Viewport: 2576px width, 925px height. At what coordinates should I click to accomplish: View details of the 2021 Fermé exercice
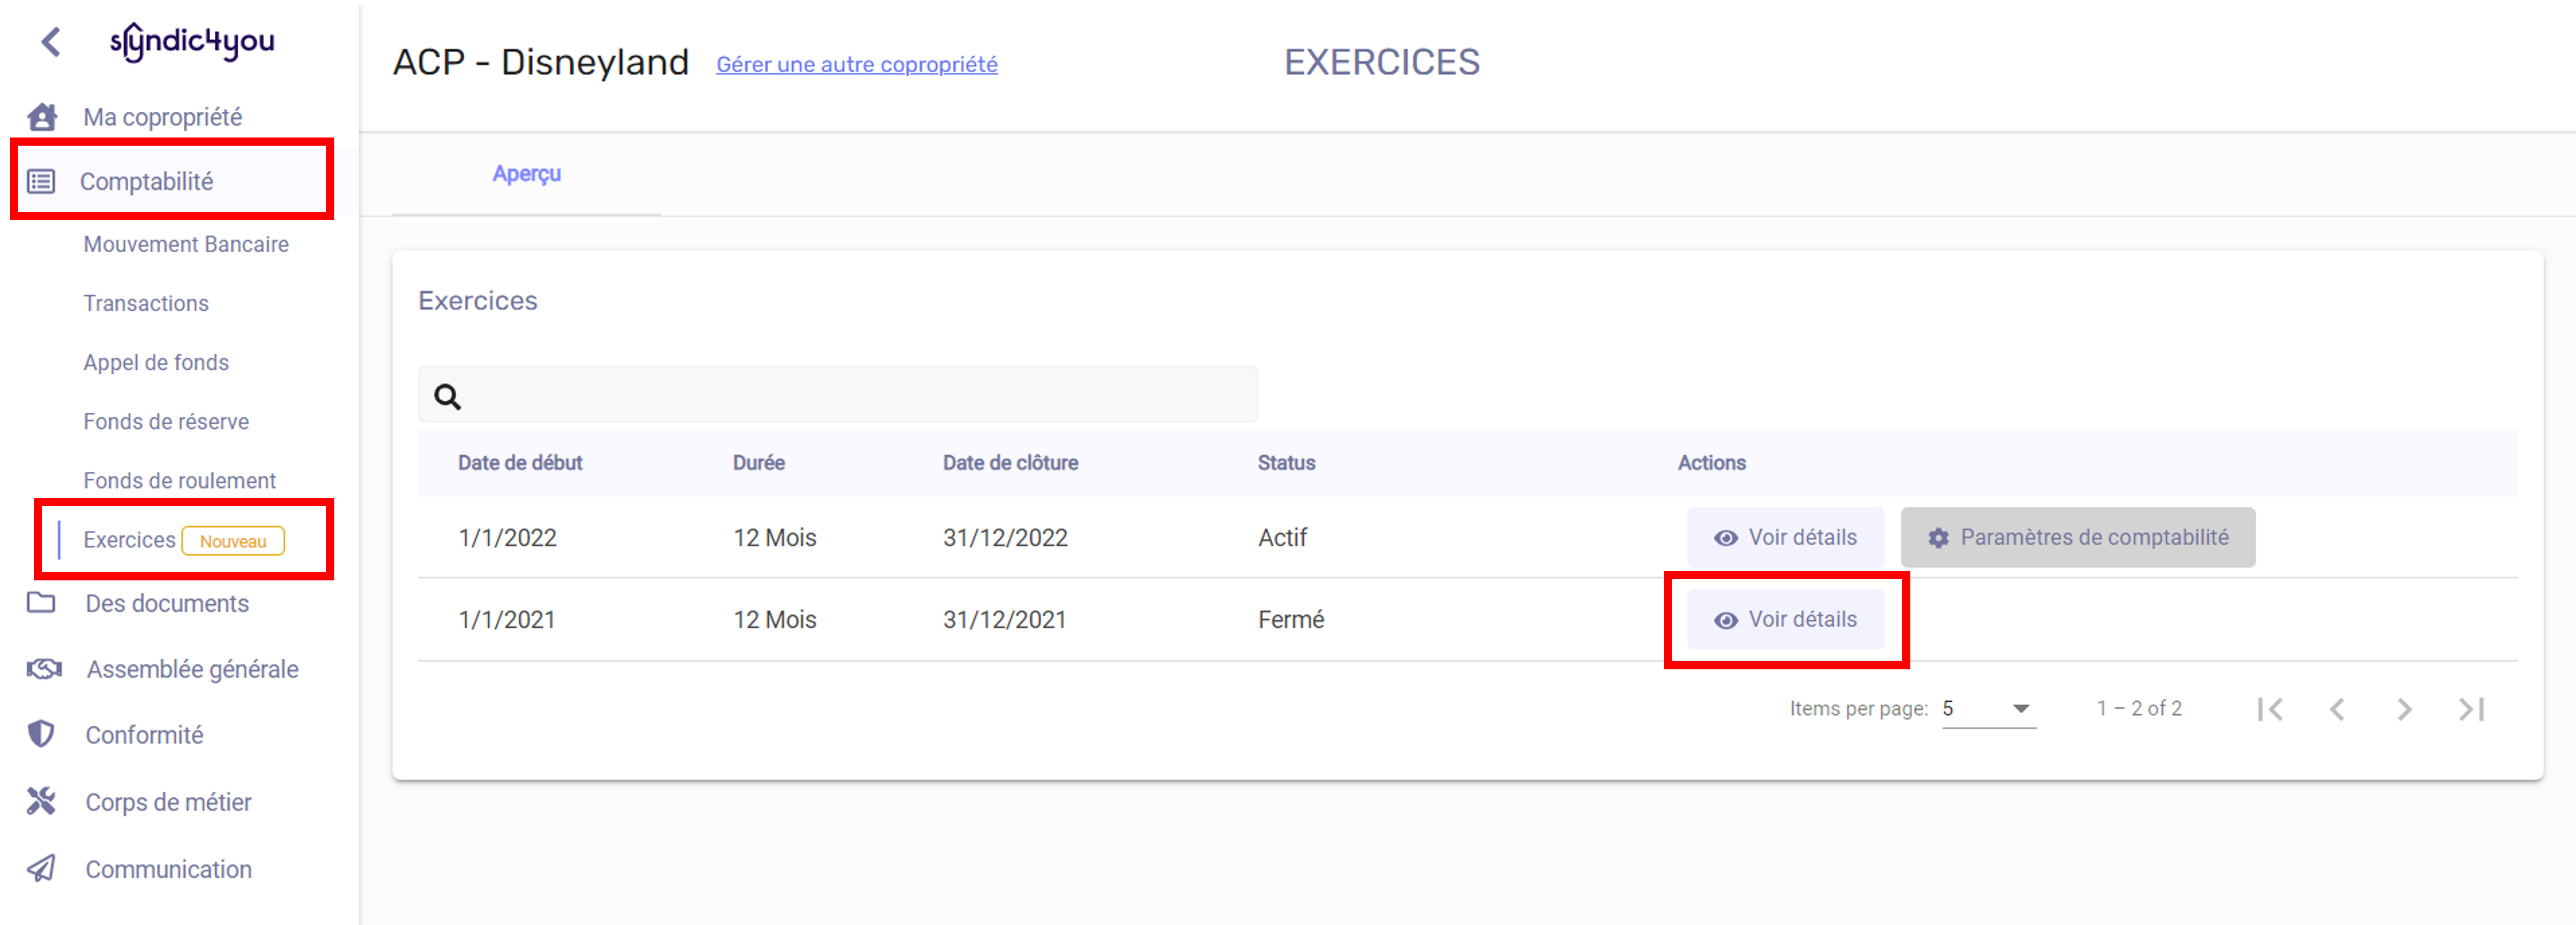pyautogui.click(x=1785, y=620)
